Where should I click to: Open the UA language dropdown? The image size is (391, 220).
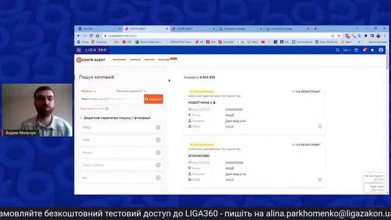click(346, 50)
